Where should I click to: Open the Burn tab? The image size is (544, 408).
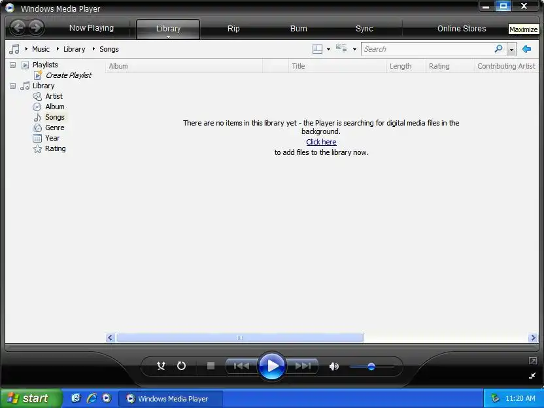coord(298,29)
